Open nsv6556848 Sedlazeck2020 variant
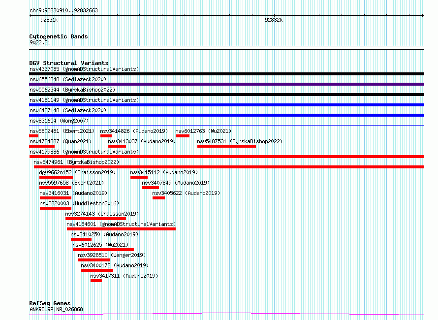 pos(68,79)
